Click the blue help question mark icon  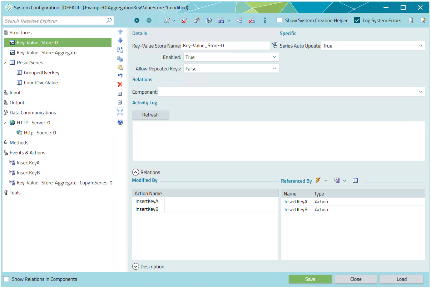pos(120,122)
